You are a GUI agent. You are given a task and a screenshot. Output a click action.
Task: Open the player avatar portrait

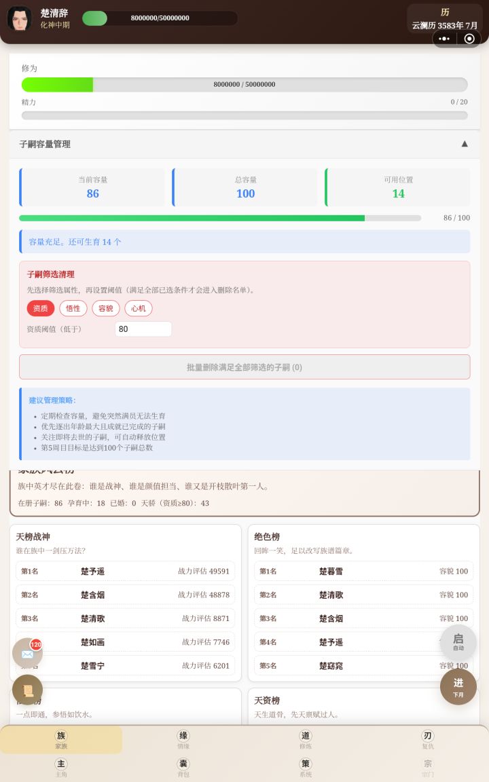[20, 18]
